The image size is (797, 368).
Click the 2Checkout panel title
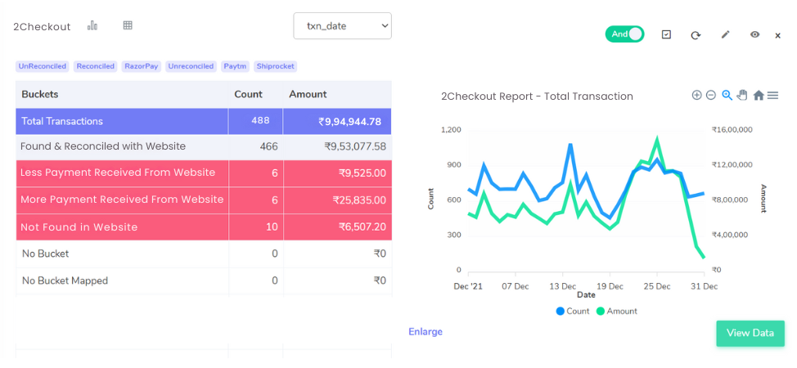[42, 27]
